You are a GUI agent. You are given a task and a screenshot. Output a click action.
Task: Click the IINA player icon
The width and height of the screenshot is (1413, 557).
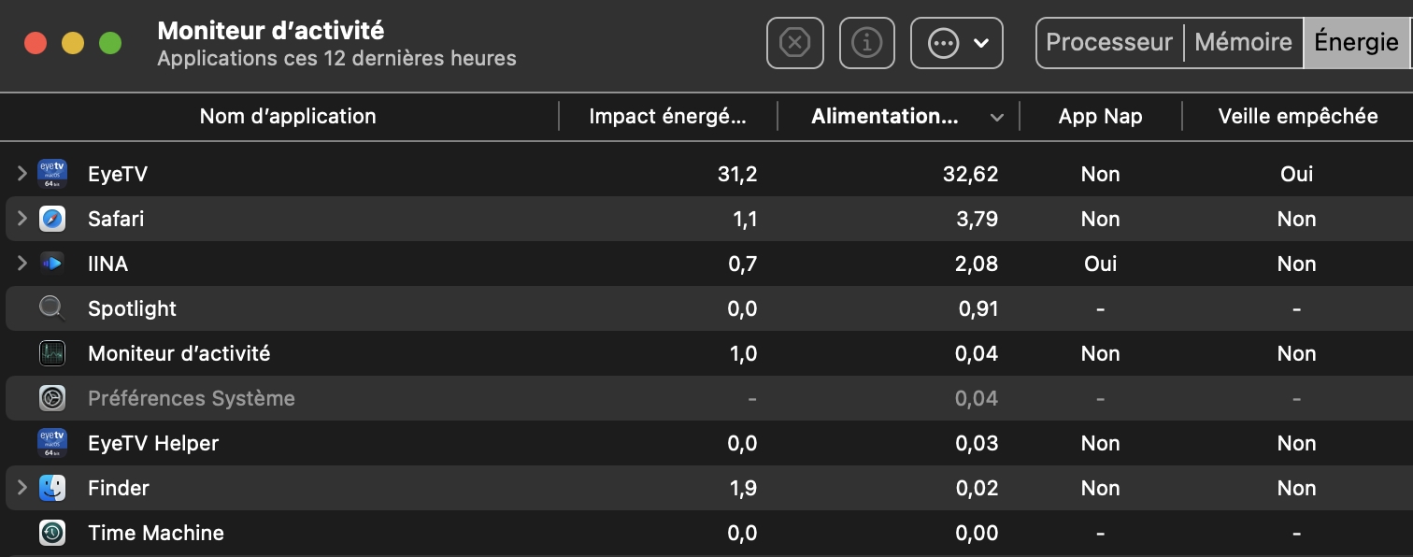(52, 264)
